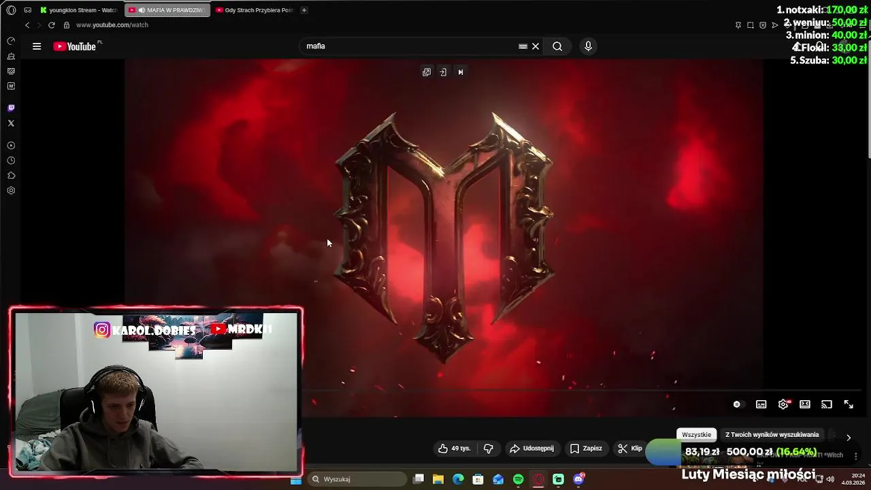Open GX Corner gamepad icon in tab bar

27,10
